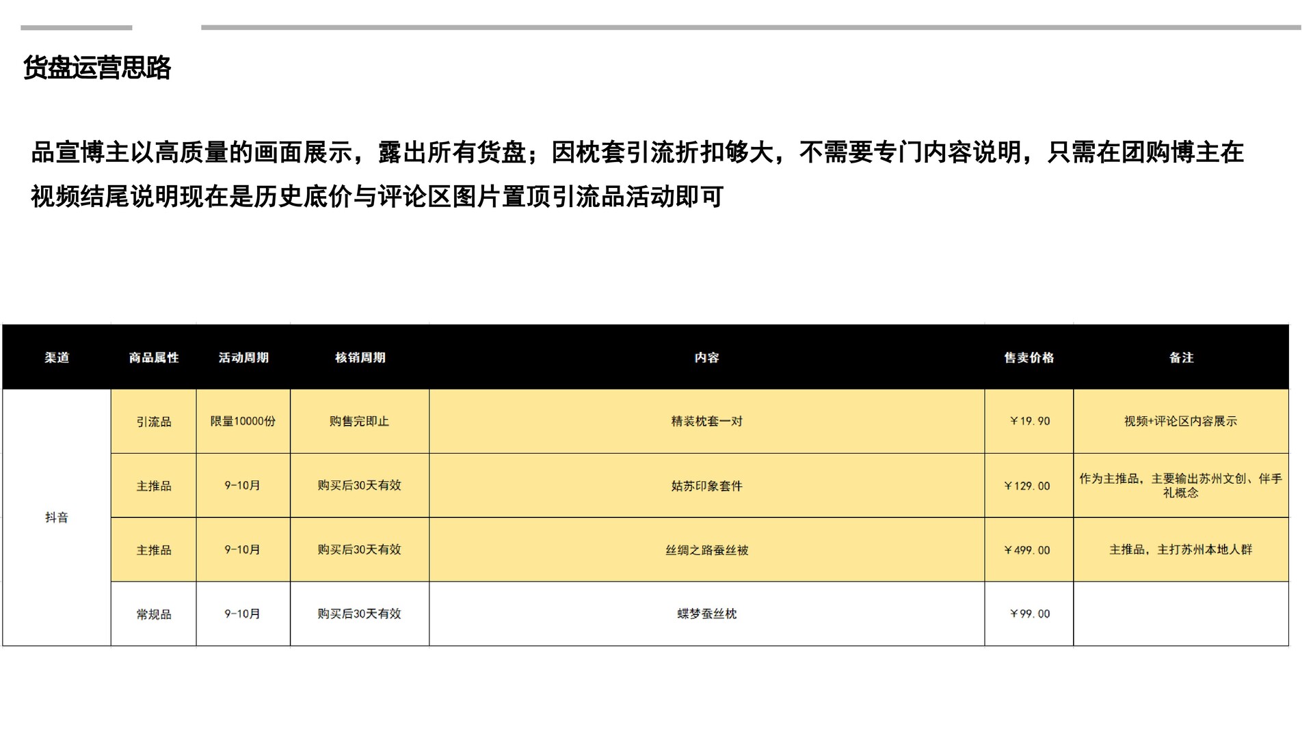
Task: Click 购买后30天有效 in the 蝶梦蚕丝枕 row
Action: click(x=360, y=614)
